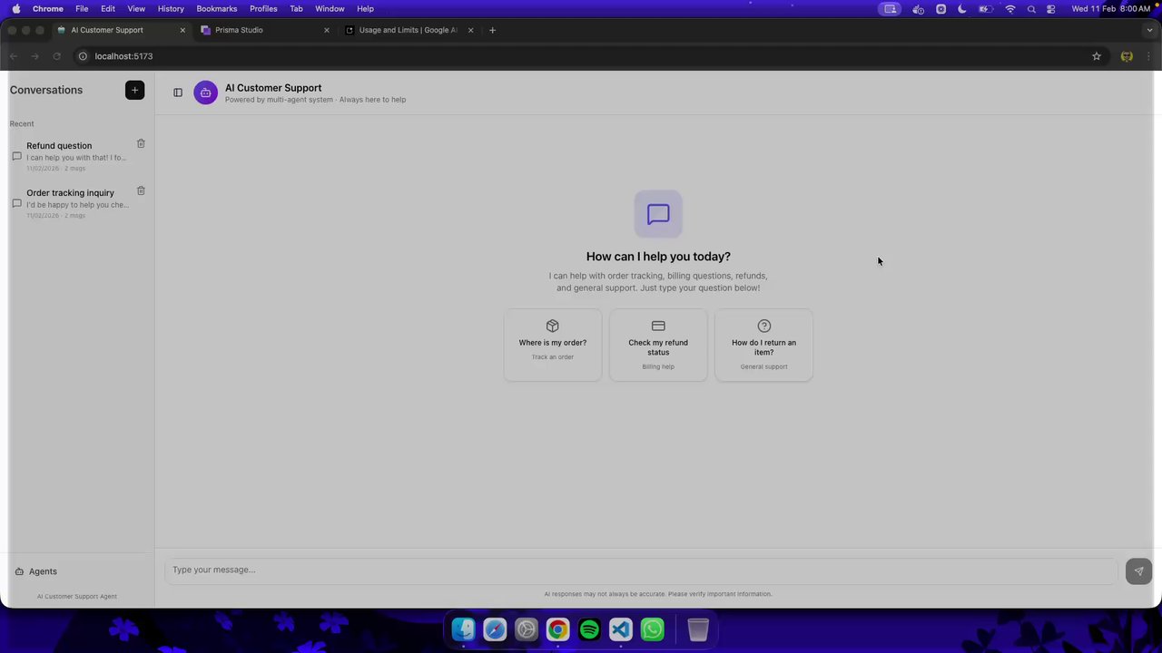Open Finder from the Dock
The image size is (1162, 653).
[x=463, y=629]
